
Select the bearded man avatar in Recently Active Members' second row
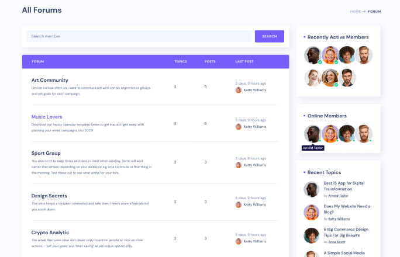[347, 77]
